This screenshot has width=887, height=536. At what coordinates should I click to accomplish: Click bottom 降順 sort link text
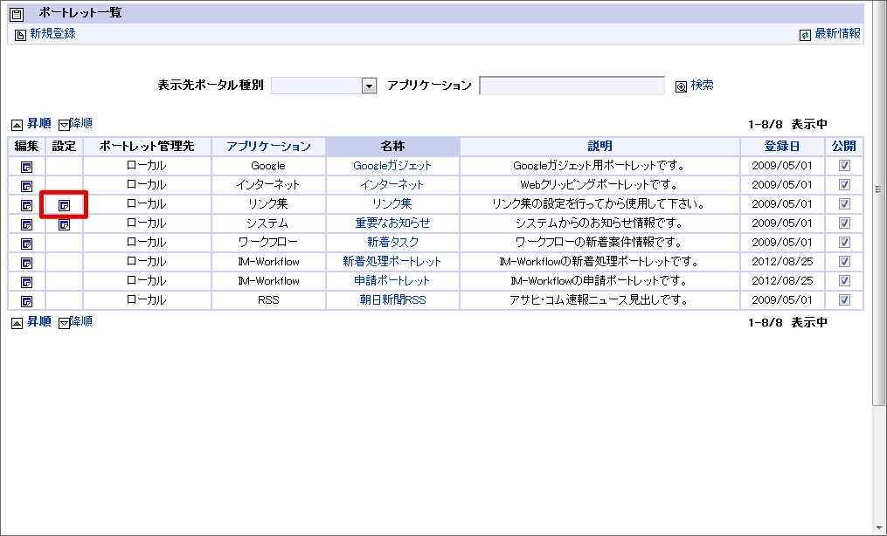pos(81,321)
